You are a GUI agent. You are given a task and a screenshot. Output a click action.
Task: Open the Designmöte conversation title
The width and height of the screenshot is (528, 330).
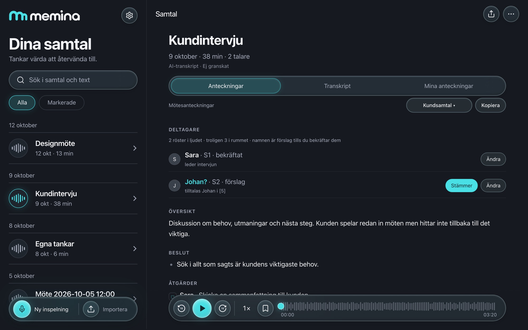(x=55, y=143)
